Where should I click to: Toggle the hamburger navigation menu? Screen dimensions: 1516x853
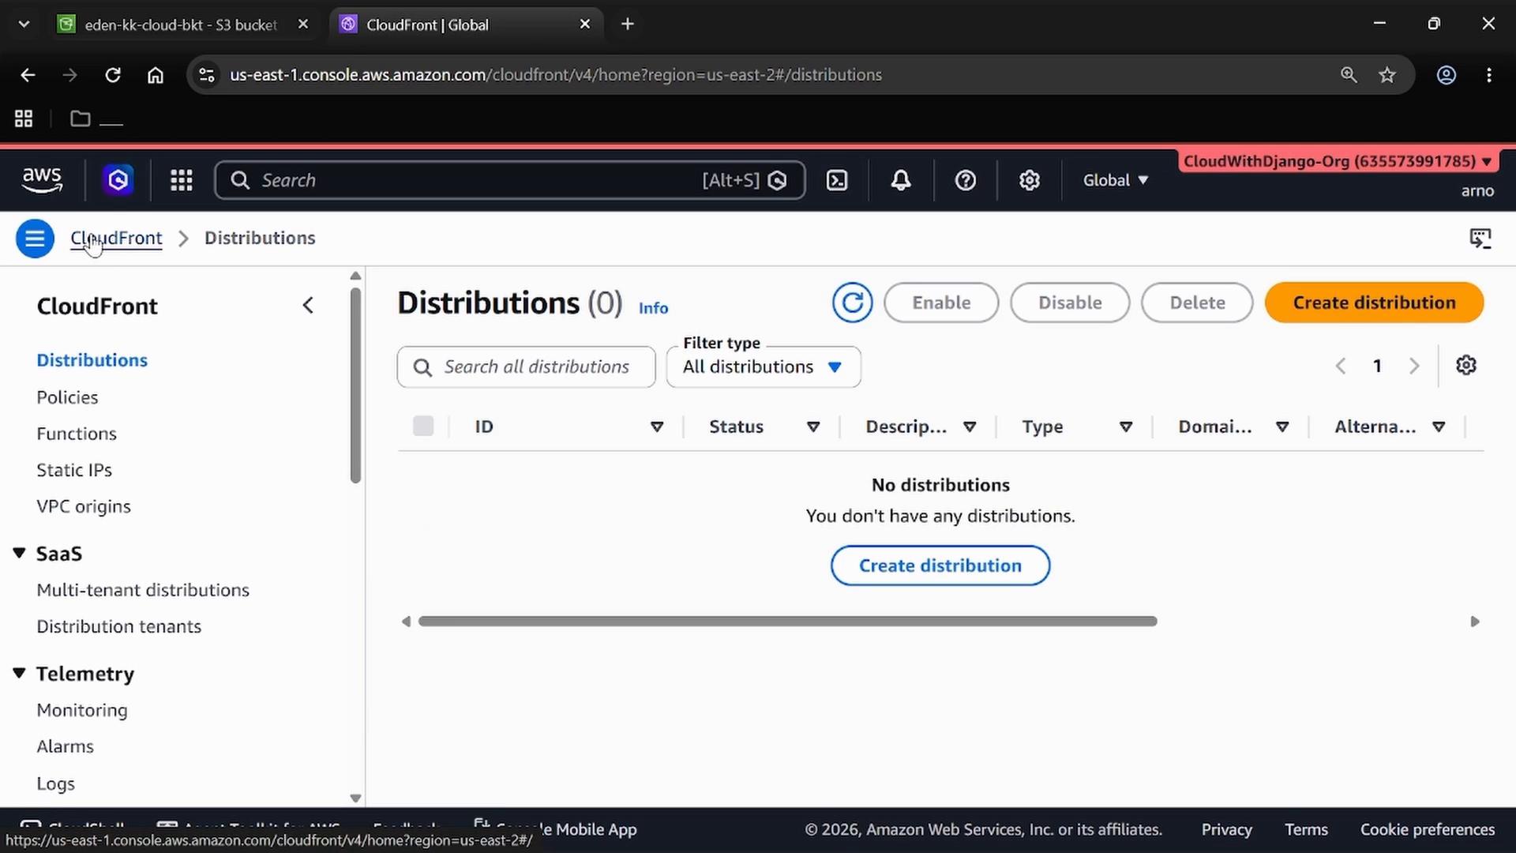click(35, 238)
